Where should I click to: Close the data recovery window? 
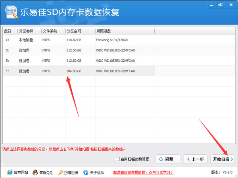[231, 5]
